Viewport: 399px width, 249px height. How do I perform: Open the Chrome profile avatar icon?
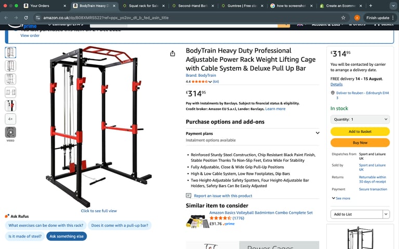(357, 18)
